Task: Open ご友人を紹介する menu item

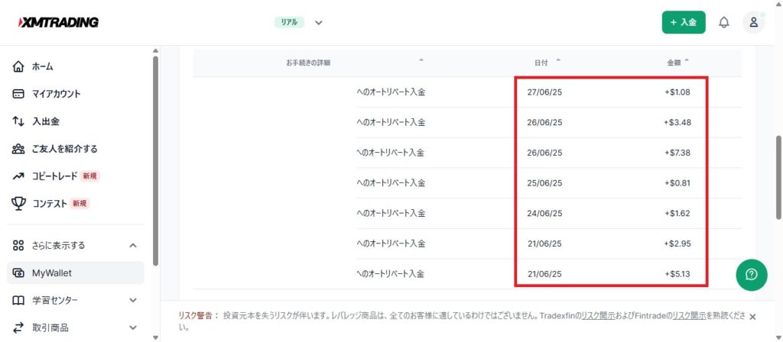Action: coord(64,149)
